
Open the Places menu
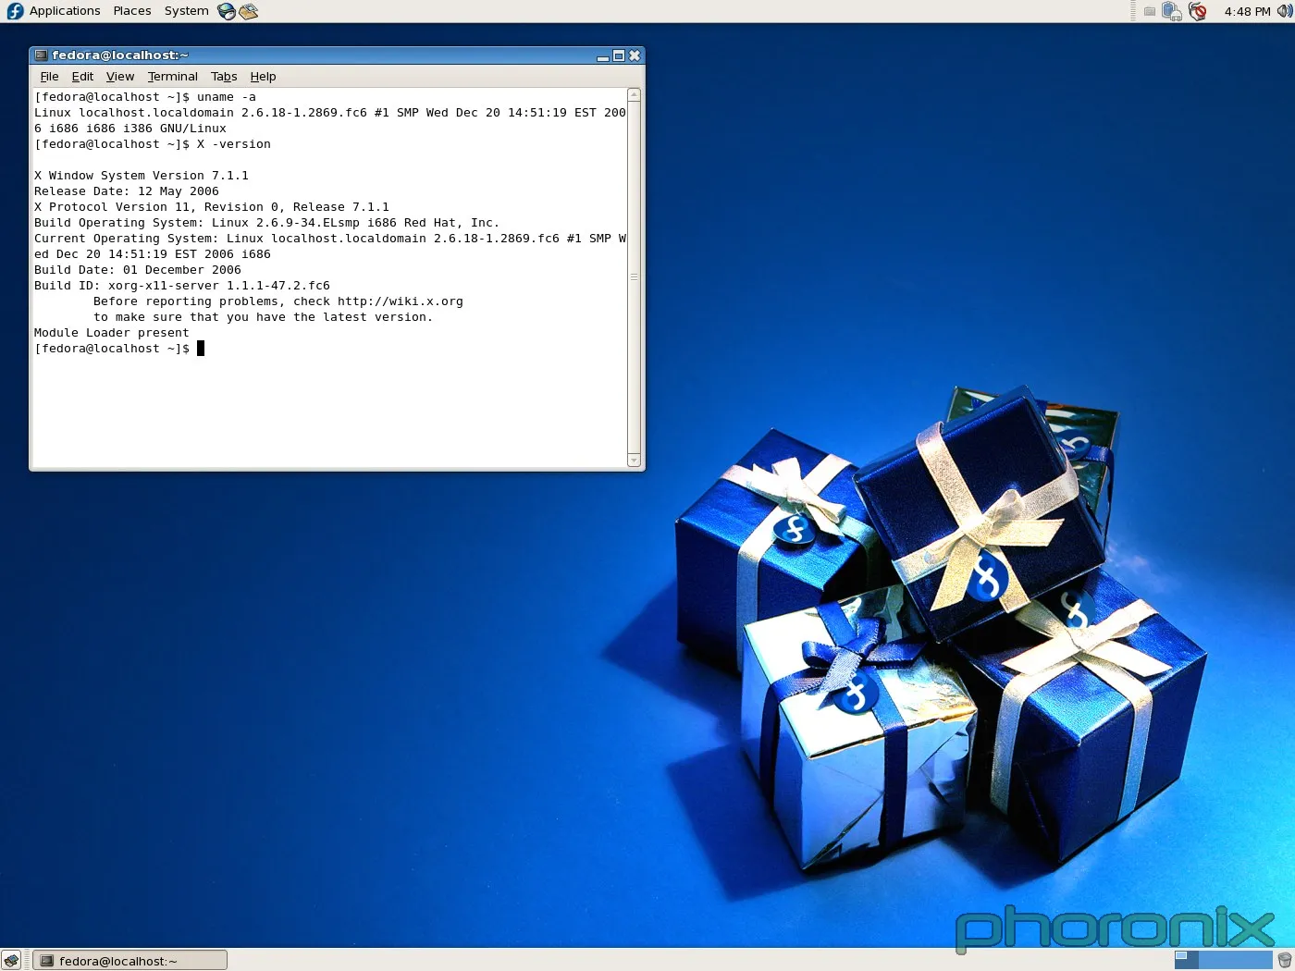coord(131,10)
